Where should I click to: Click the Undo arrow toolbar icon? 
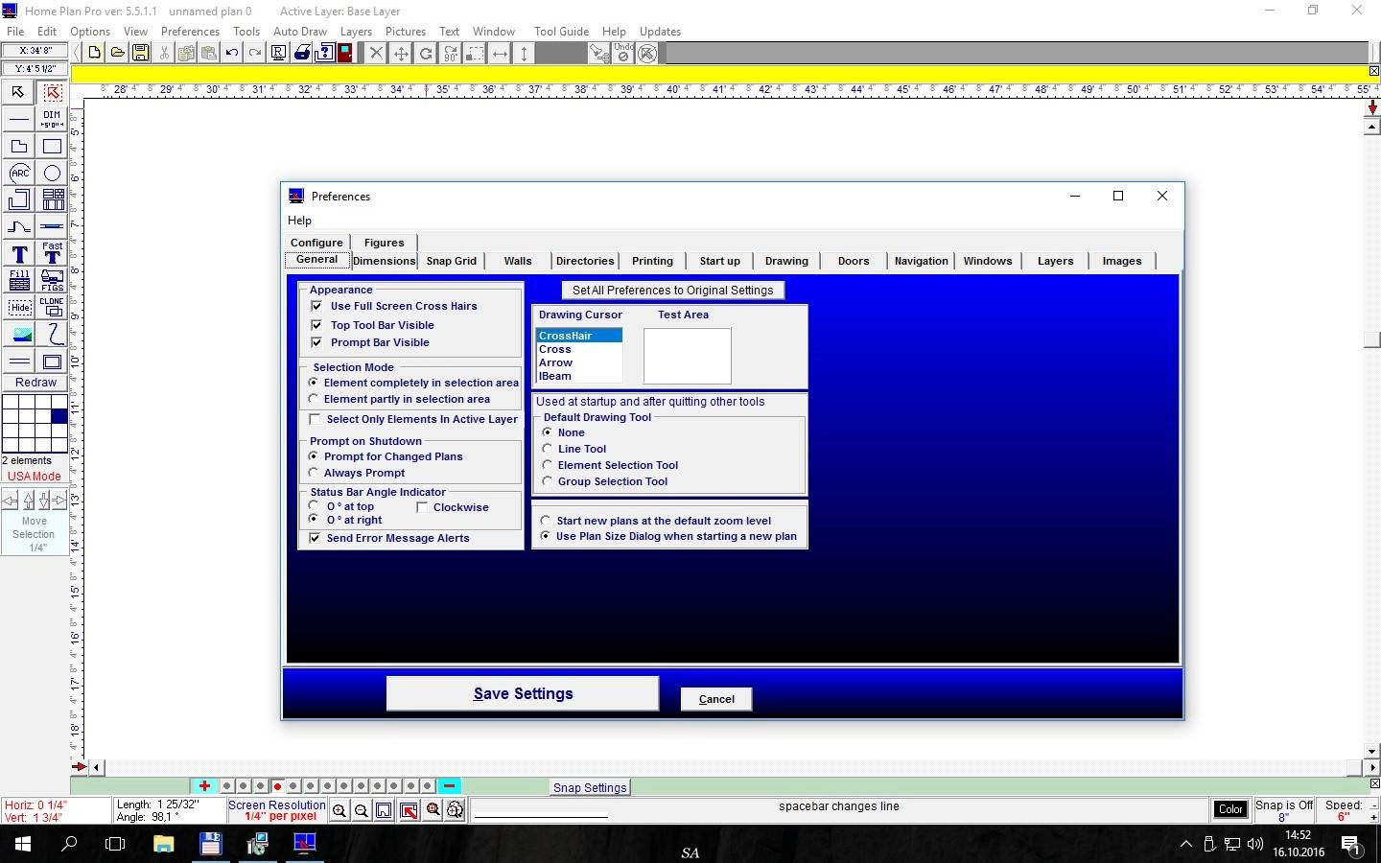[231, 53]
